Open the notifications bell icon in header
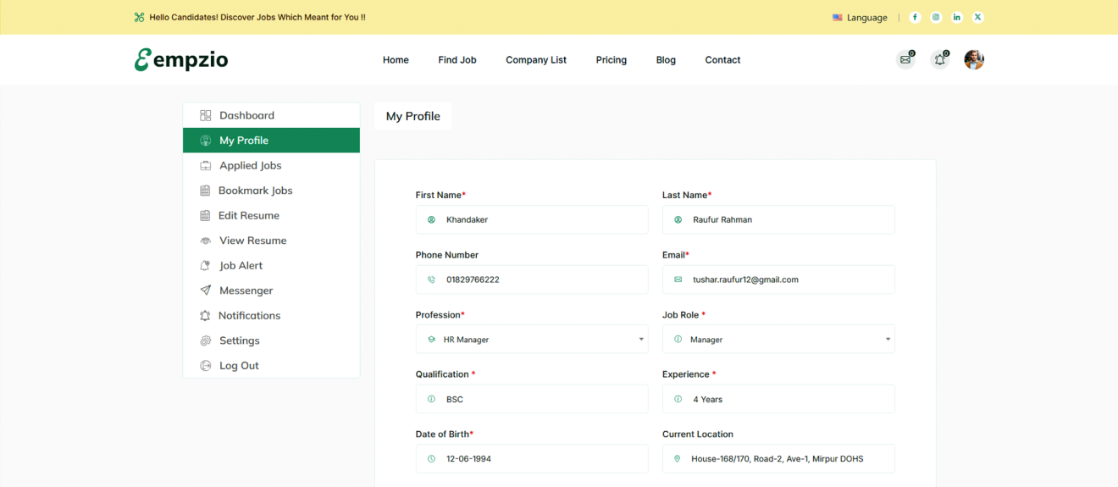Screen dimensions: 1118x487 940,59
